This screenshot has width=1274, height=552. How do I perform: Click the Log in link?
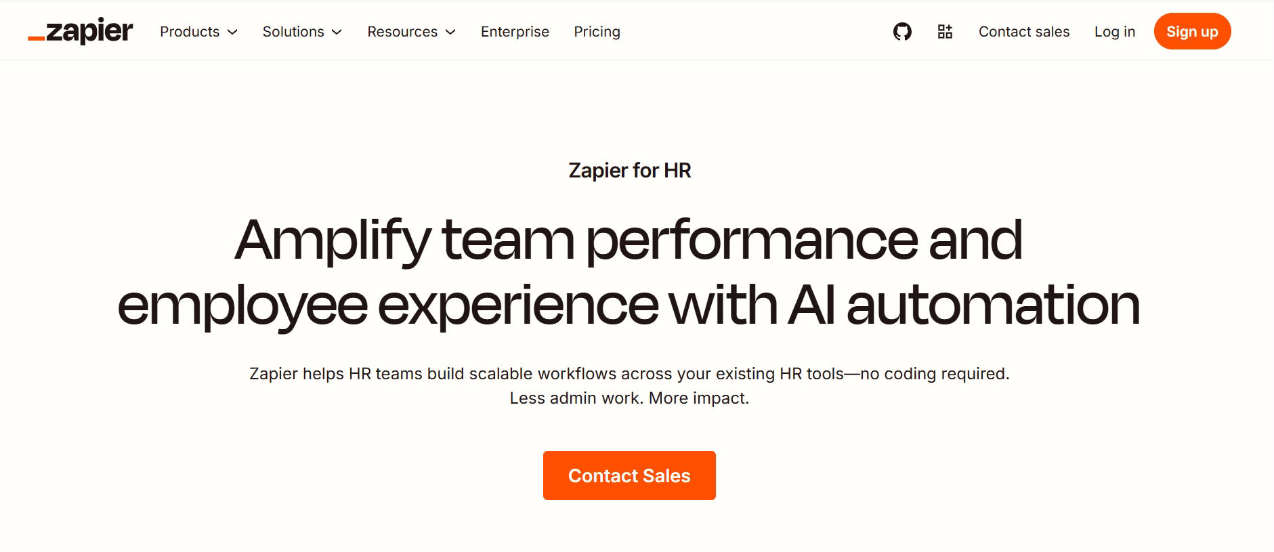1115,32
